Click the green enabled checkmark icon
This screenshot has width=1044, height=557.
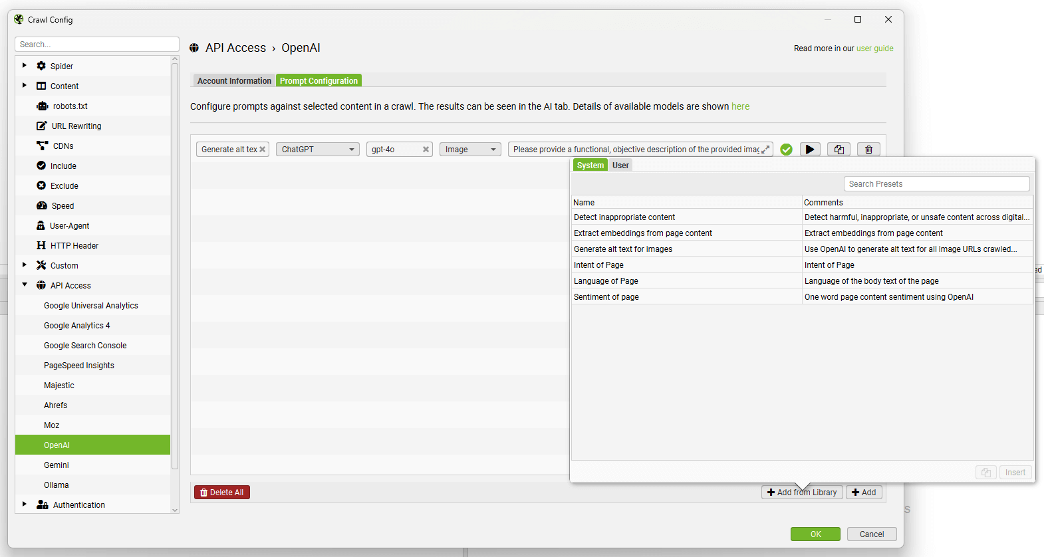pos(786,150)
